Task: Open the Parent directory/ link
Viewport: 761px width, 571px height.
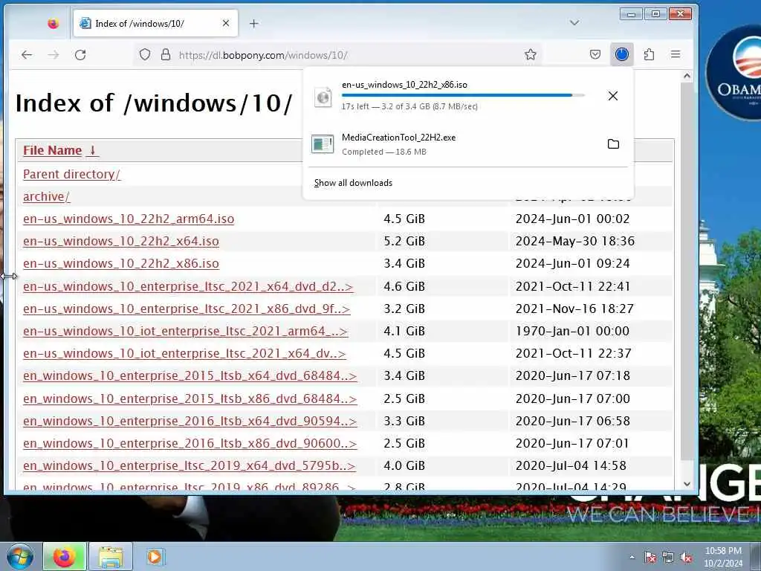Action: [x=71, y=174]
